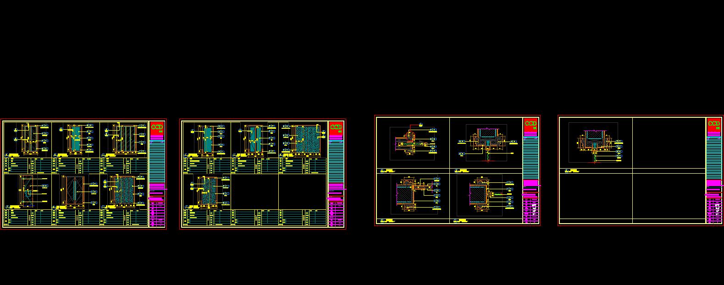Select the double-door elevation in first sheet's bottom-middle cell
The image size is (724, 285).
click(x=73, y=192)
